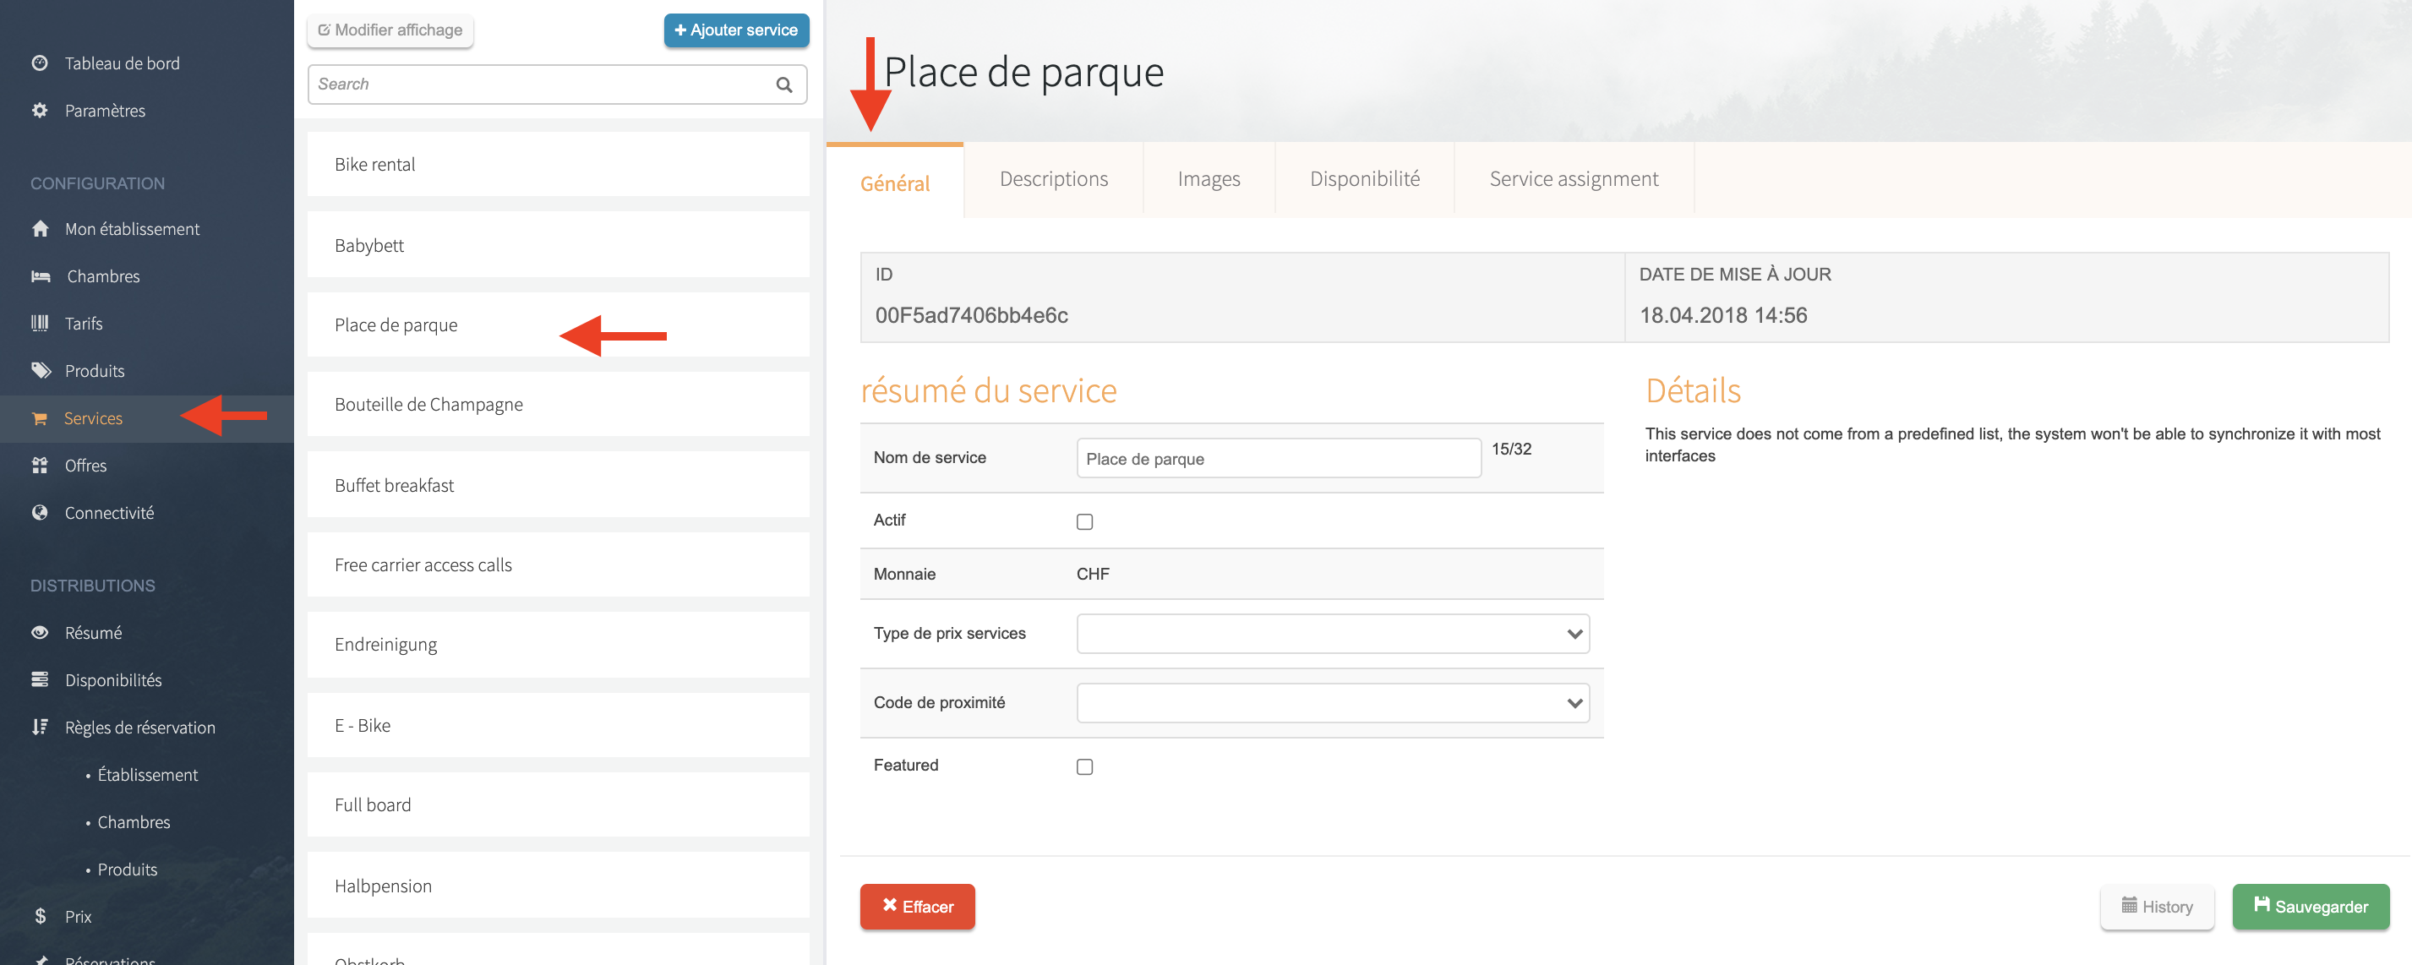Tick the Featured checkbox
The image size is (2412, 965).
[x=1084, y=766]
